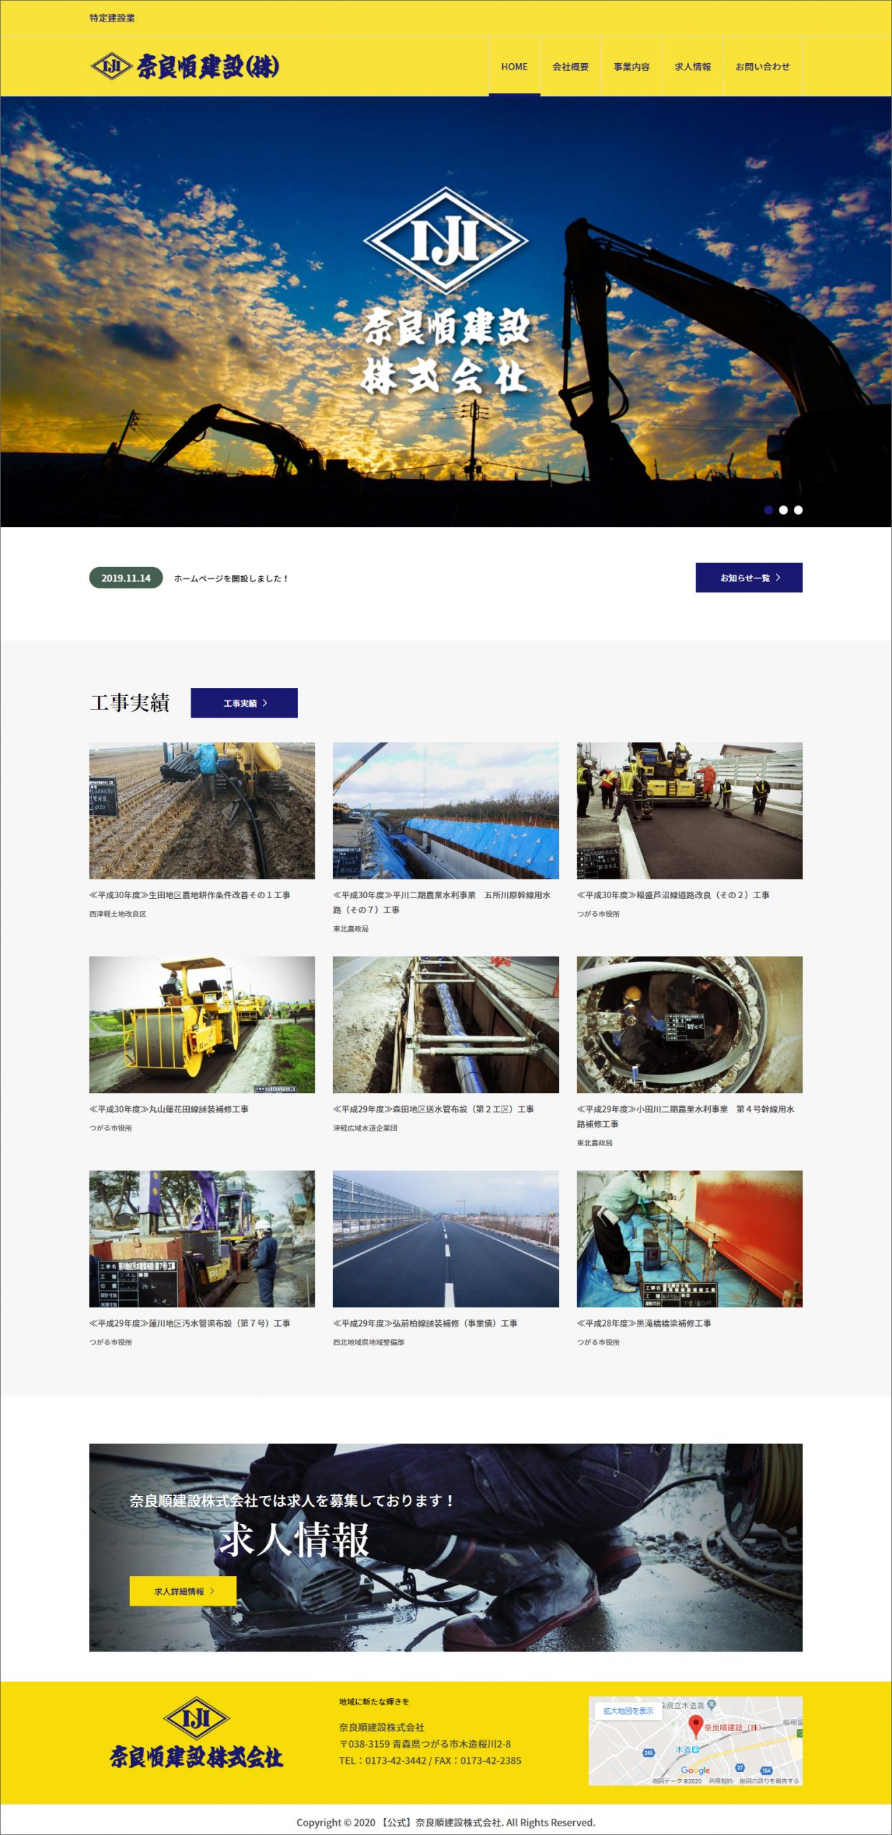Select the third slider dot
Viewport: 892px width, 1835px height.
click(x=798, y=510)
